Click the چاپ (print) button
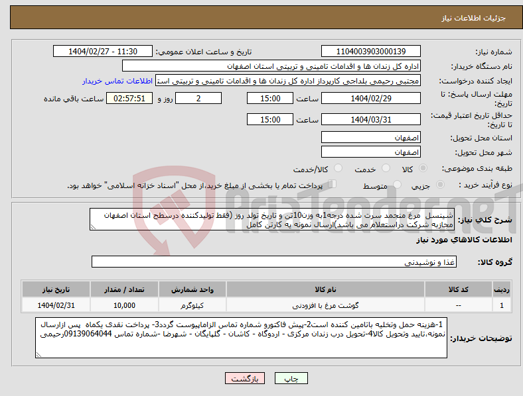This screenshot has height=396, width=523. (291, 378)
